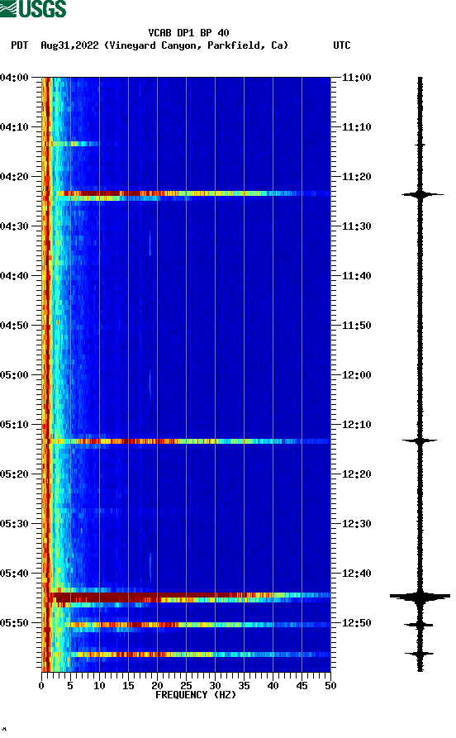Viewport: 456px width, 738px height.
Task: Click the 11:00 UTC time label
Action: [357, 77]
